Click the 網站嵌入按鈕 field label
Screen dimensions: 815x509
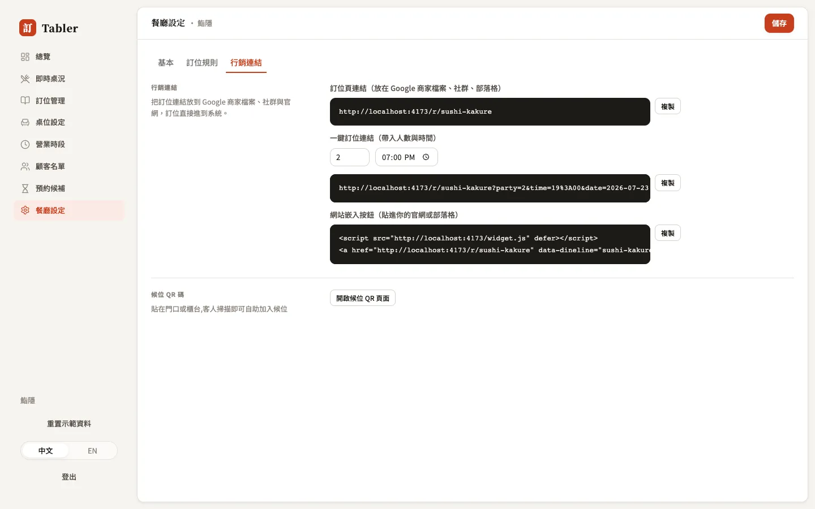click(x=395, y=215)
